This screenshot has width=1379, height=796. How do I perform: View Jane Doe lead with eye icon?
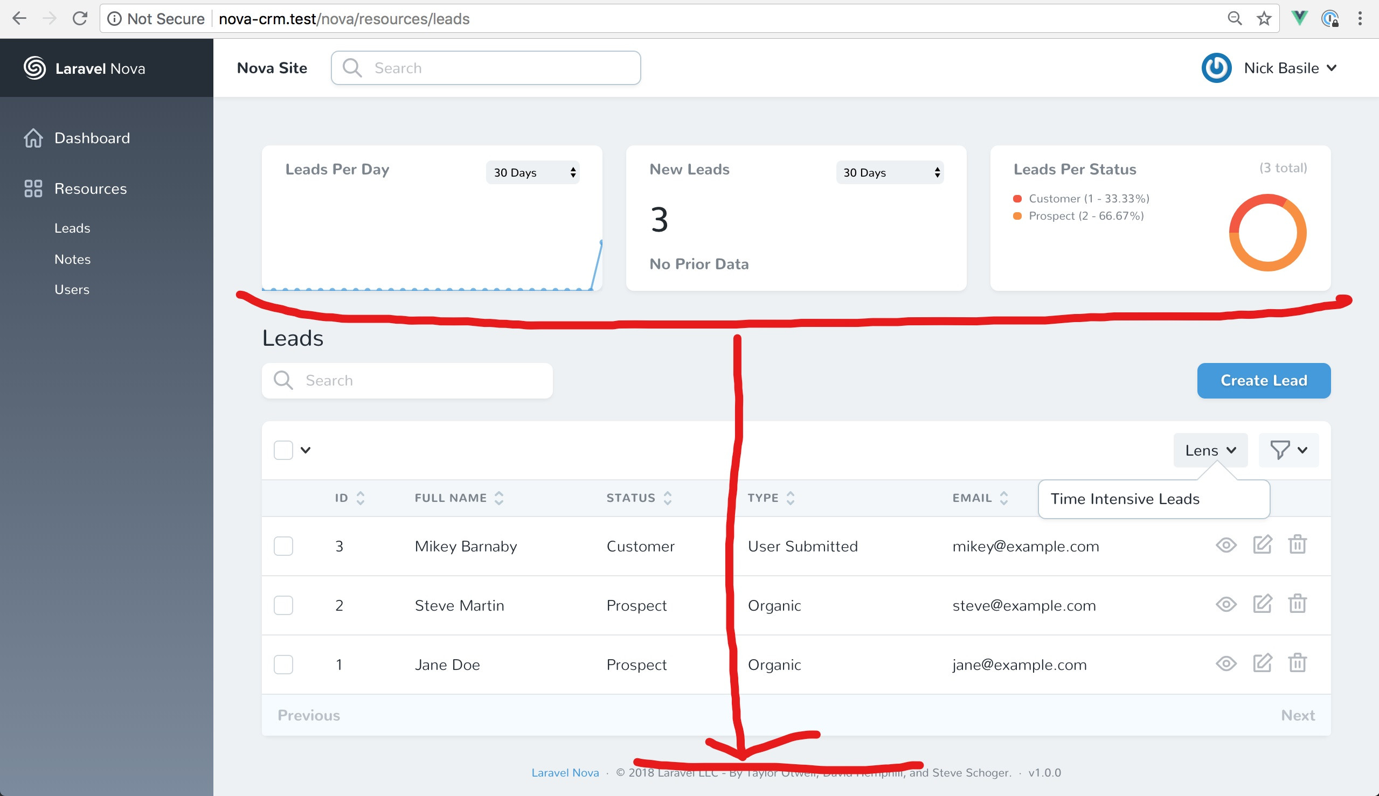click(x=1226, y=663)
